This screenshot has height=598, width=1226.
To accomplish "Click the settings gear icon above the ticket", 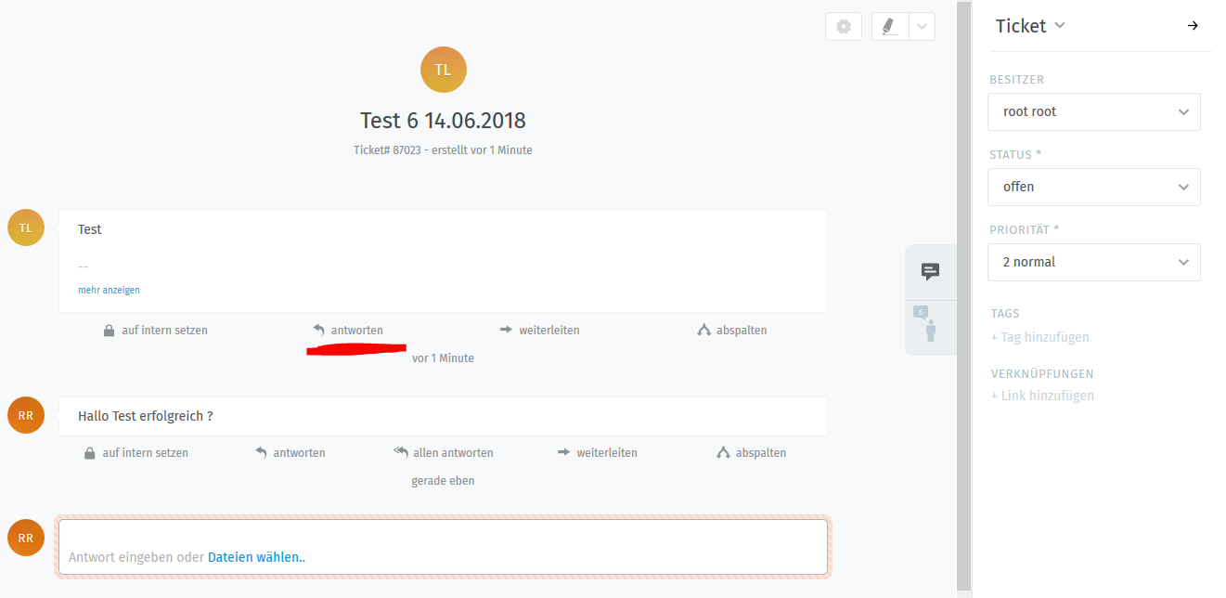I will pyautogui.click(x=844, y=27).
